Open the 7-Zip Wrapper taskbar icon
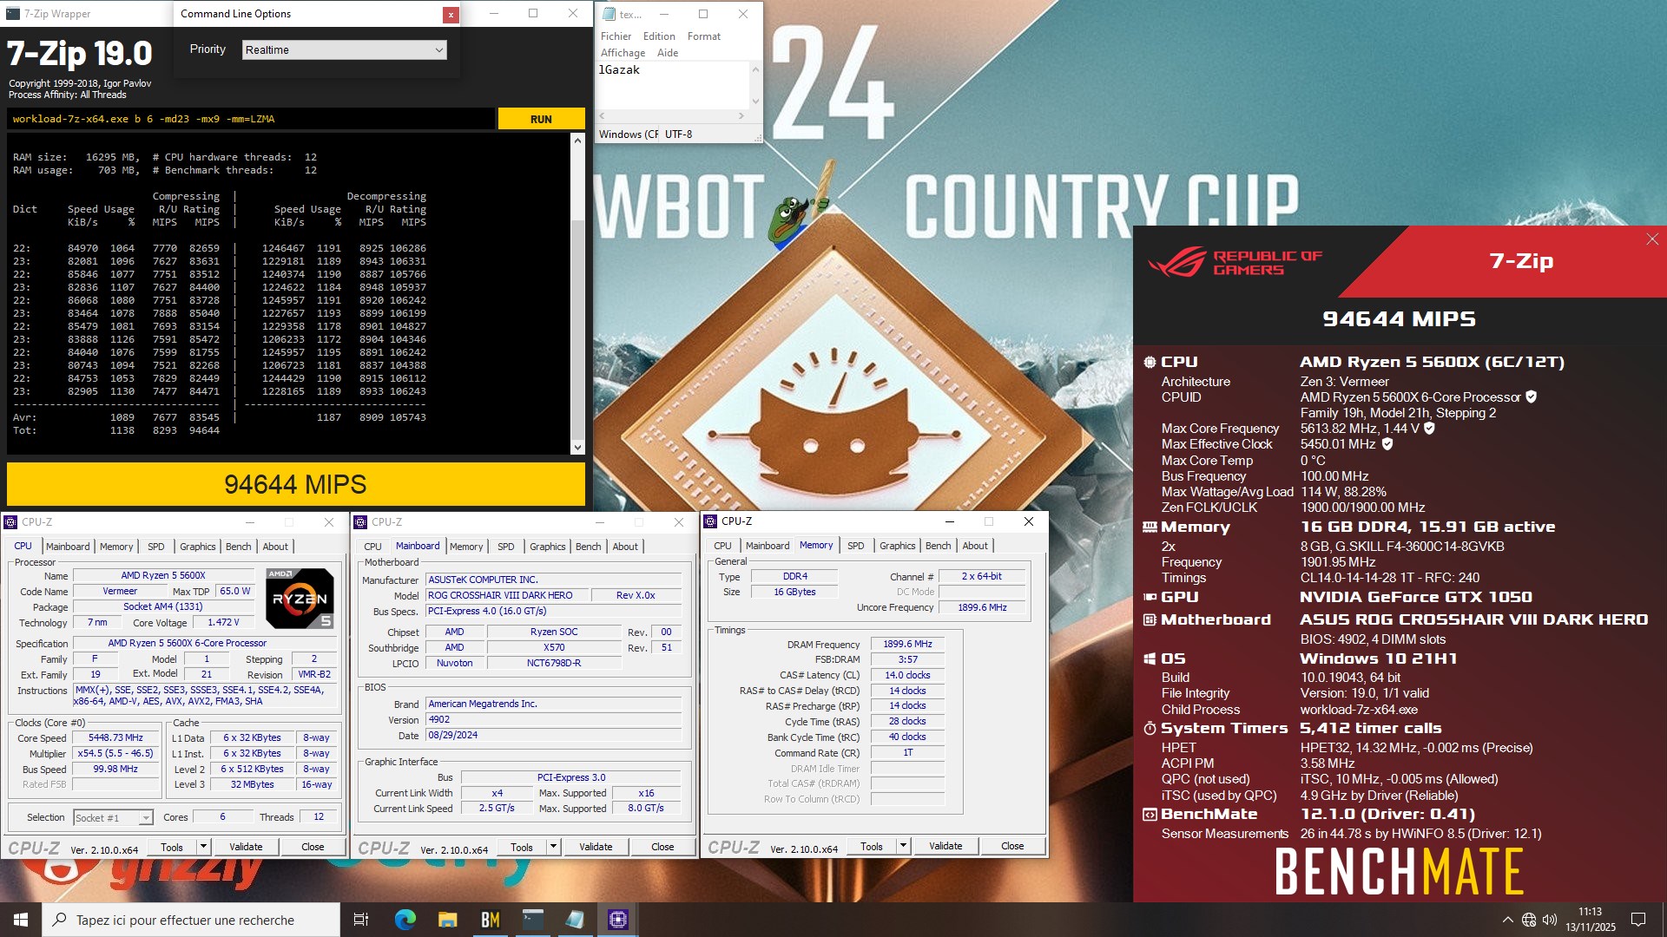1667x937 pixels. [x=532, y=920]
